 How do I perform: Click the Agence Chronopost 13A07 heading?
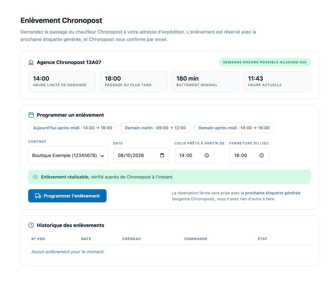(x=69, y=62)
